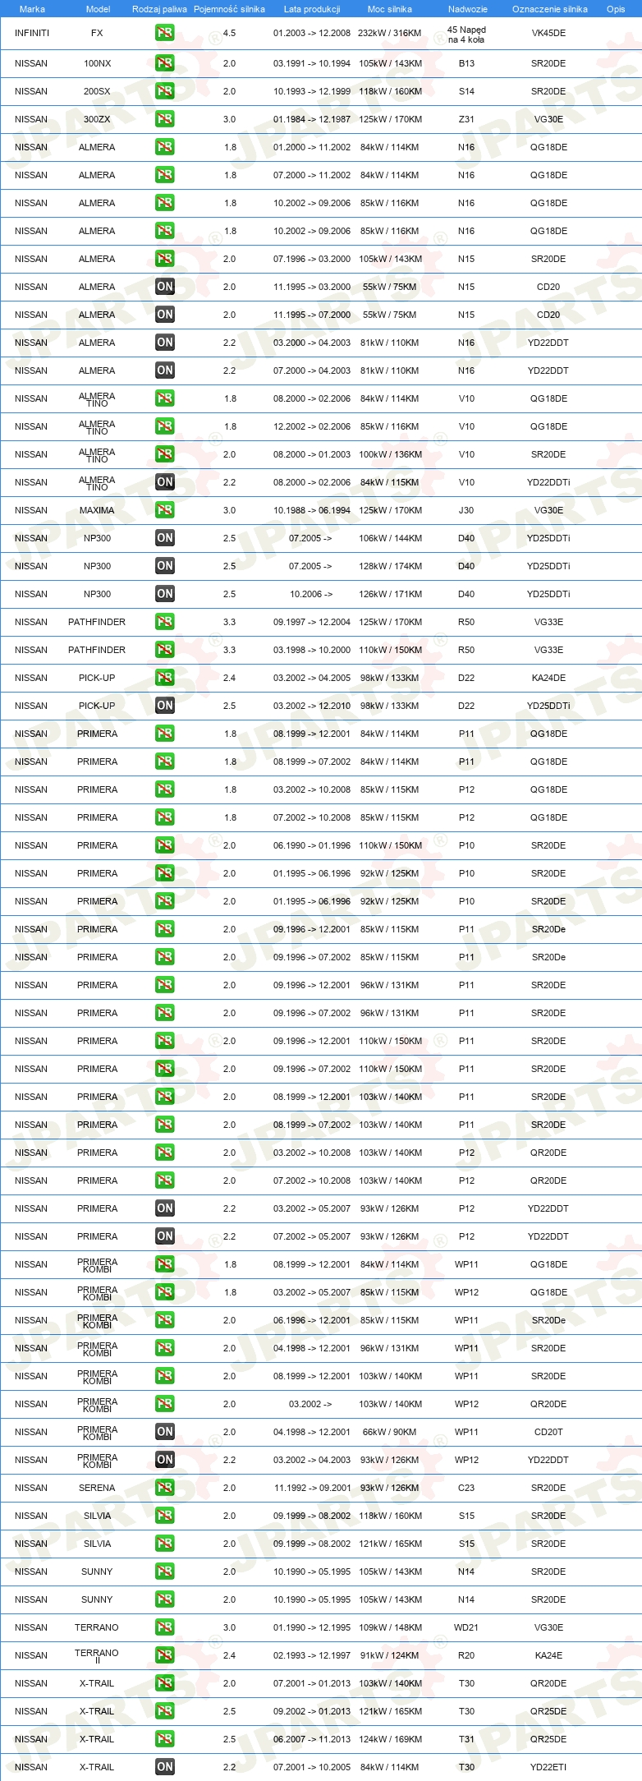Click PB icon for PICK-UP 2.4 KA24DE
Viewport: 642px width, 1781px height.
coord(165,678)
